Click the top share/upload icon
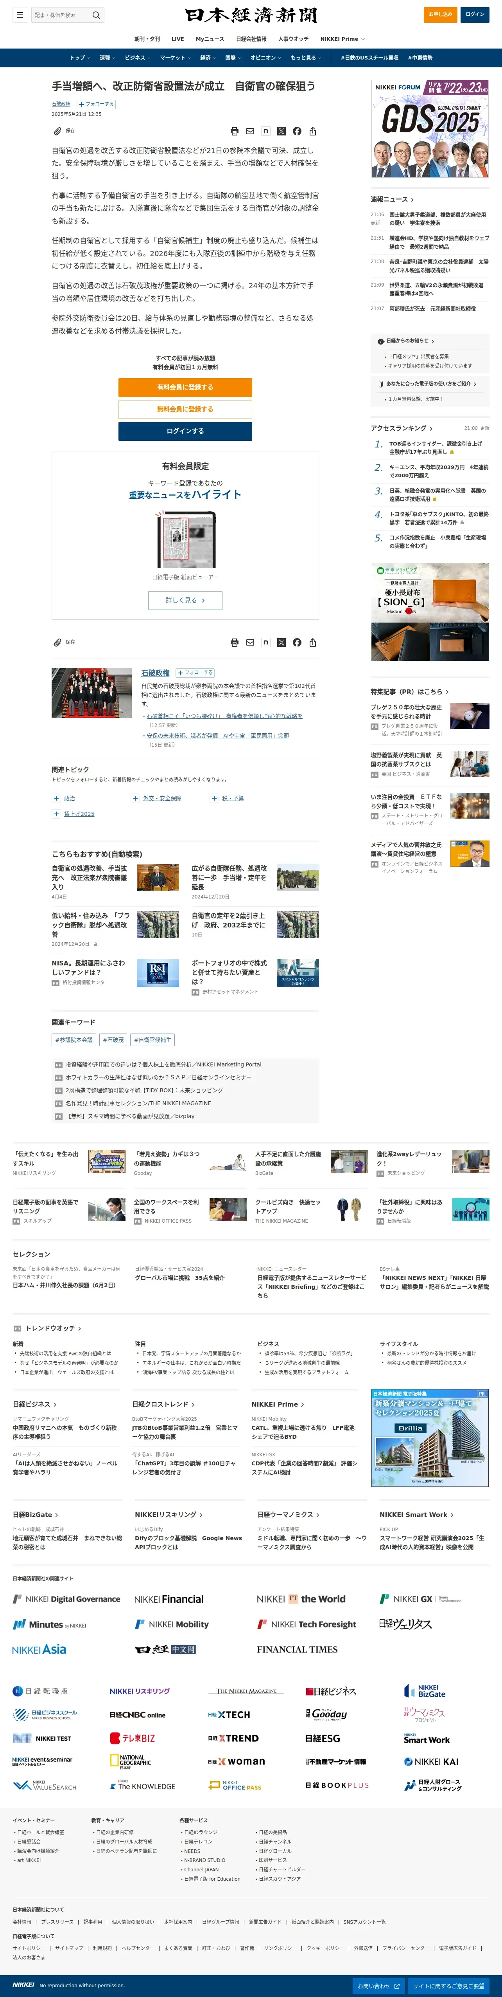Image resolution: width=502 pixels, height=1997 pixels. (x=312, y=131)
